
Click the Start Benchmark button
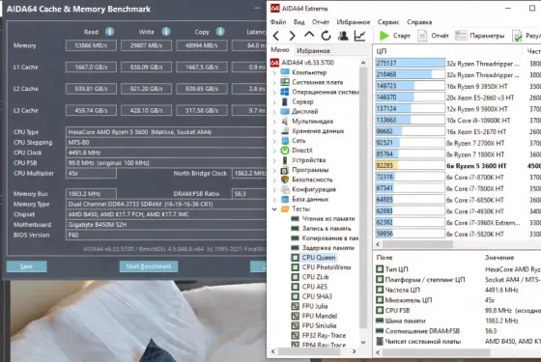click(149, 266)
